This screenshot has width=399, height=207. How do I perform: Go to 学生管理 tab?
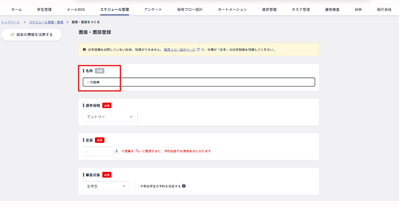tap(44, 10)
